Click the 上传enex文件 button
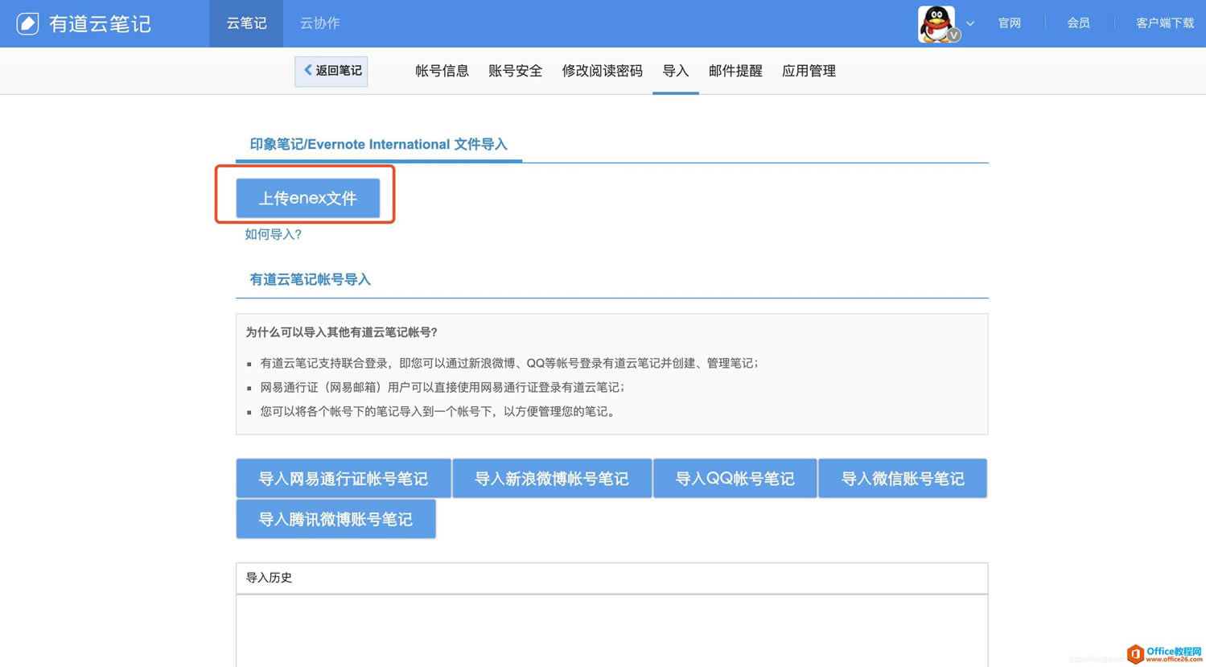 click(x=308, y=198)
